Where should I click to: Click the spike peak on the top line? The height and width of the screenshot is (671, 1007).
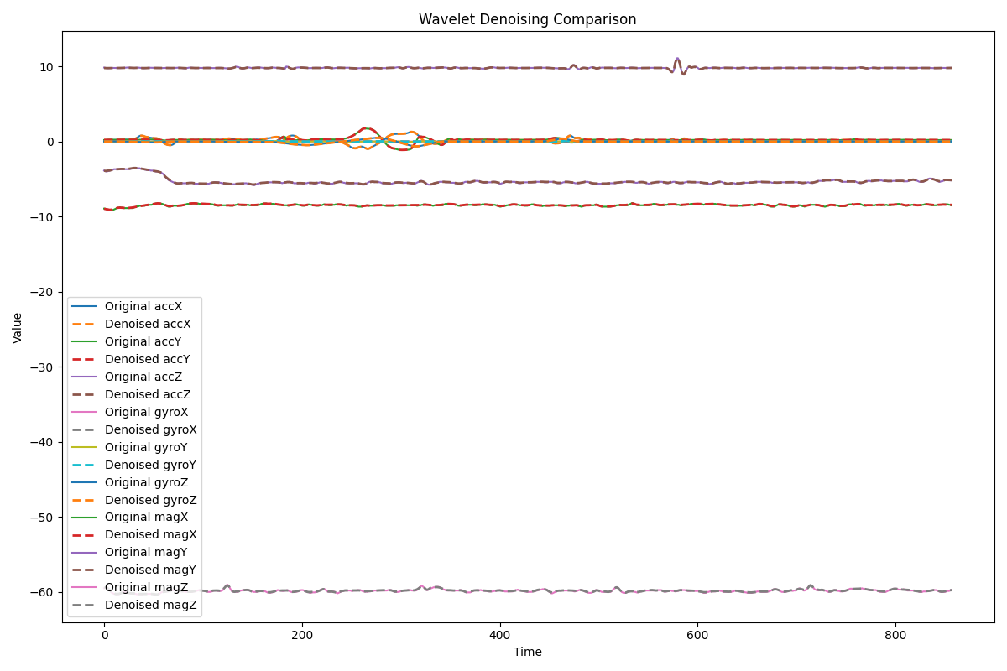[x=677, y=59]
